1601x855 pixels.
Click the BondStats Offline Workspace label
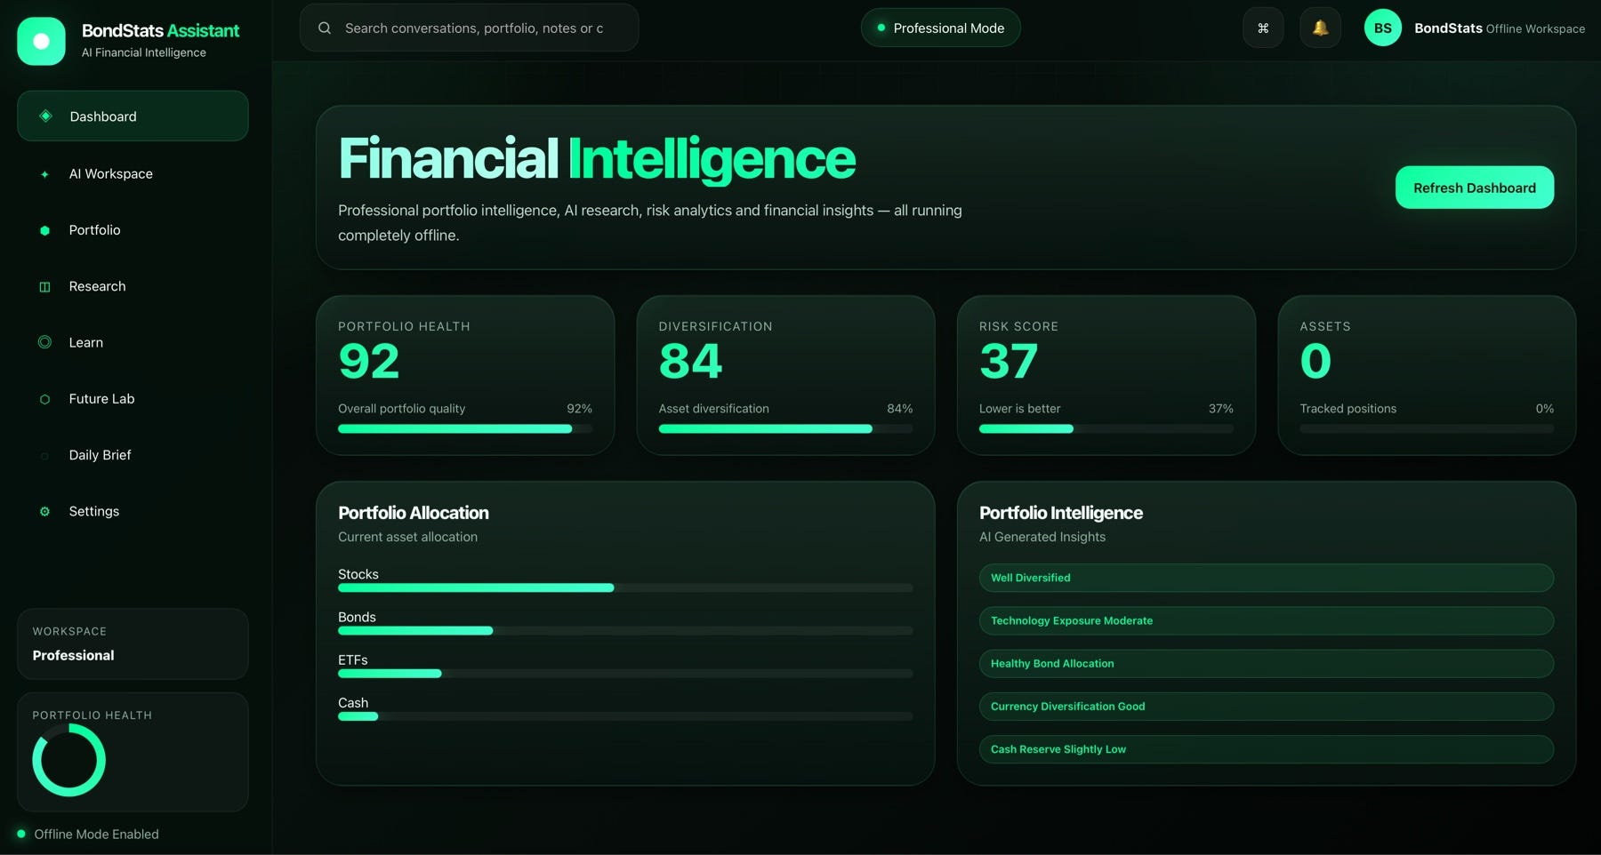pos(1500,28)
